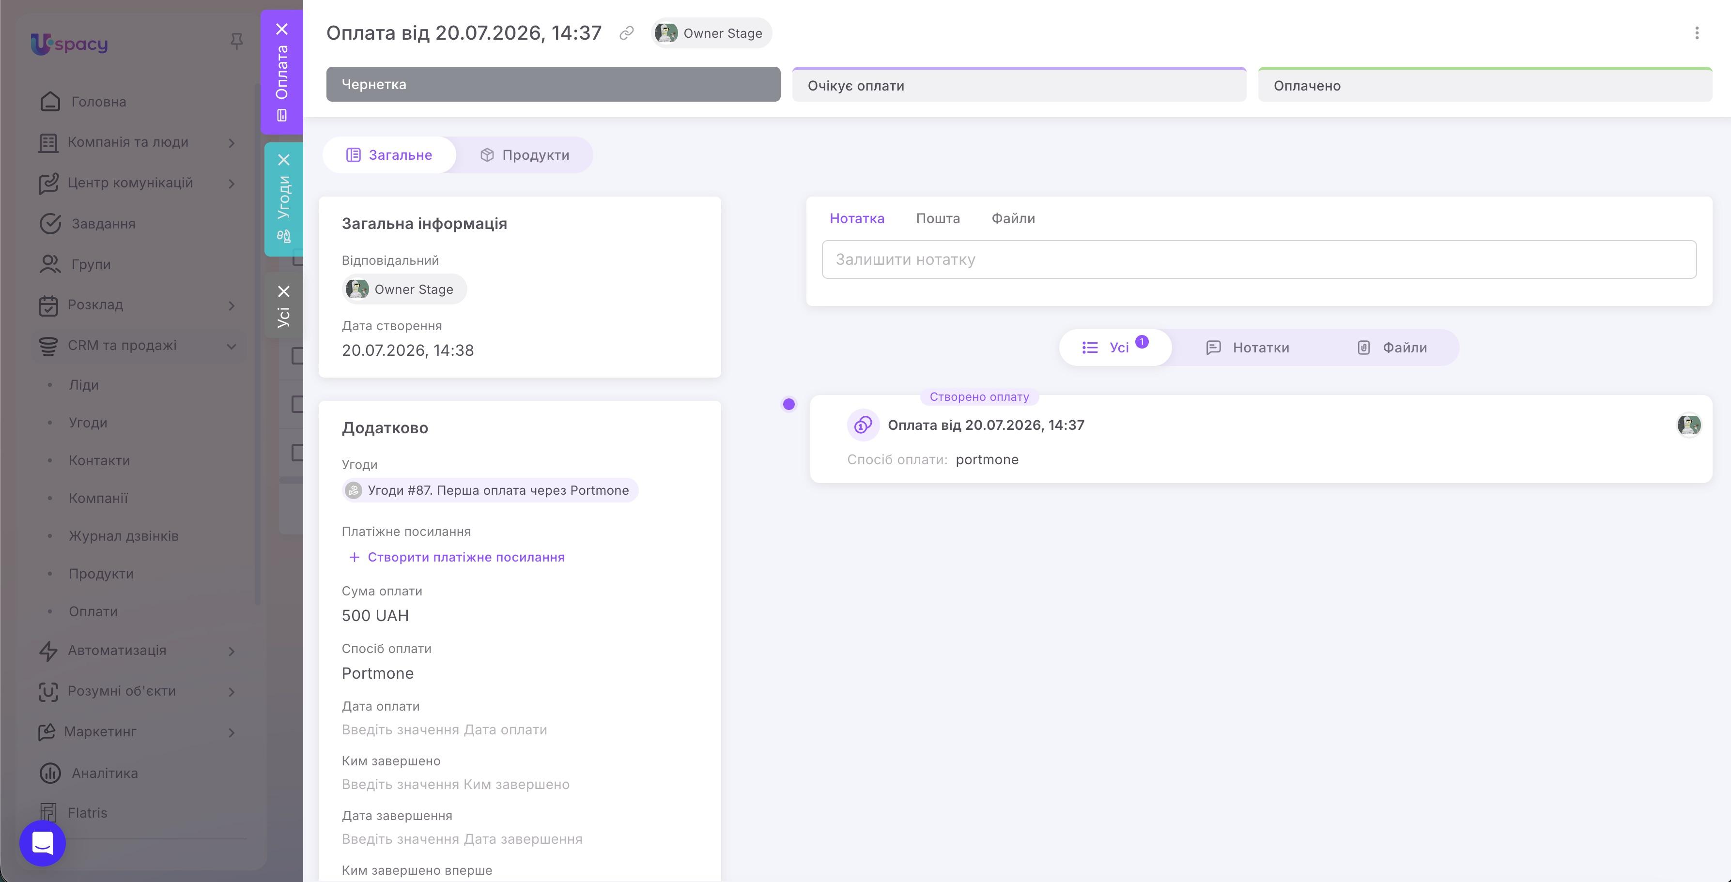
Task: Set the stage to Очікує оплати
Action: 1020,85
